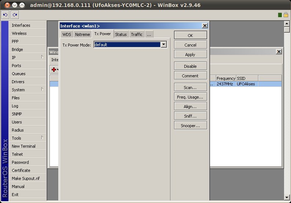Switch to the Status tab

click(121, 34)
